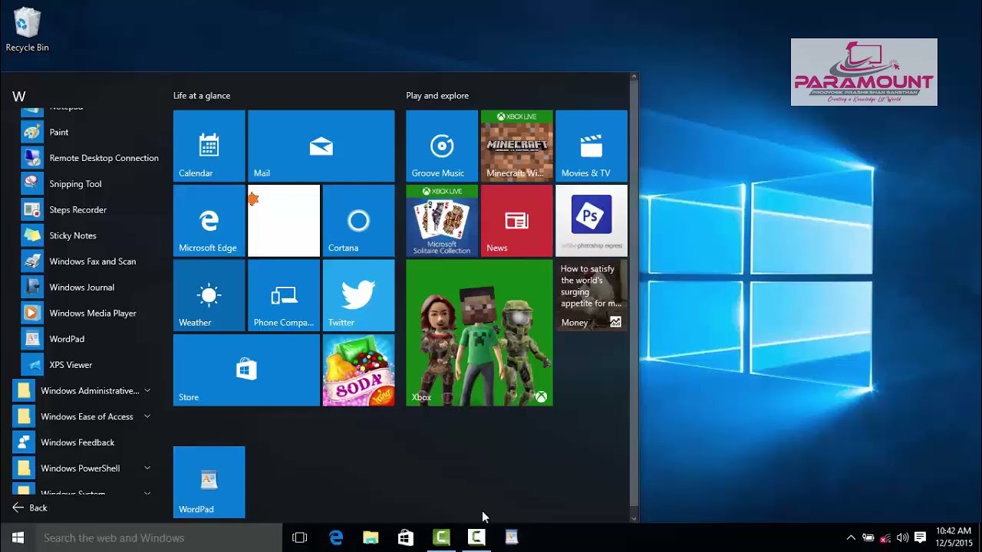Open the Xbox tile
The width and height of the screenshot is (982, 552).
click(479, 333)
